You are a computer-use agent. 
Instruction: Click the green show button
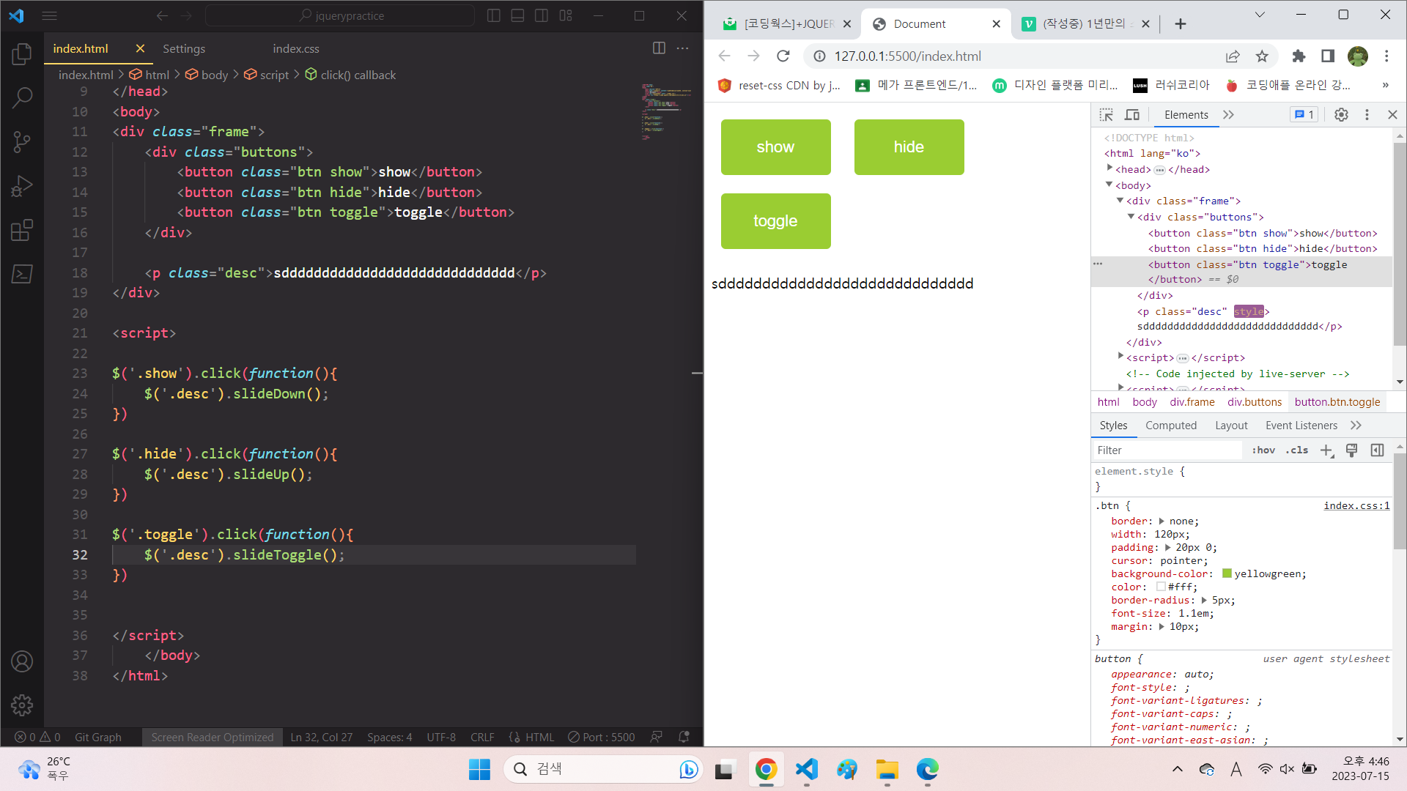click(775, 147)
